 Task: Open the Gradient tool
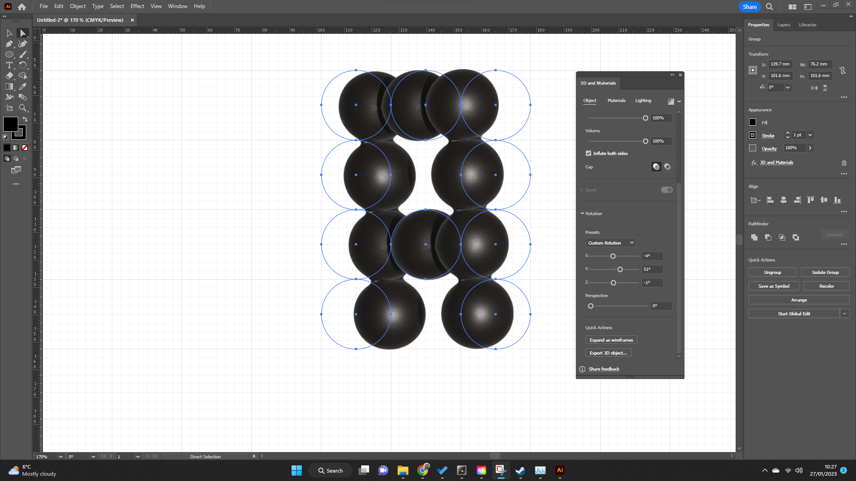click(9, 86)
